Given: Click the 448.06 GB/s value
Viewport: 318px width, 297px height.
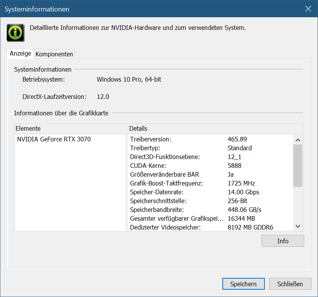Looking at the screenshot, I should pos(245,210).
